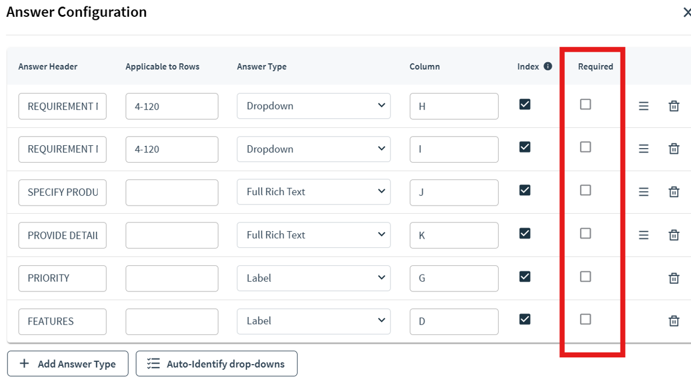
Task: Edit Column field containing K
Action: [x=454, y=235]
